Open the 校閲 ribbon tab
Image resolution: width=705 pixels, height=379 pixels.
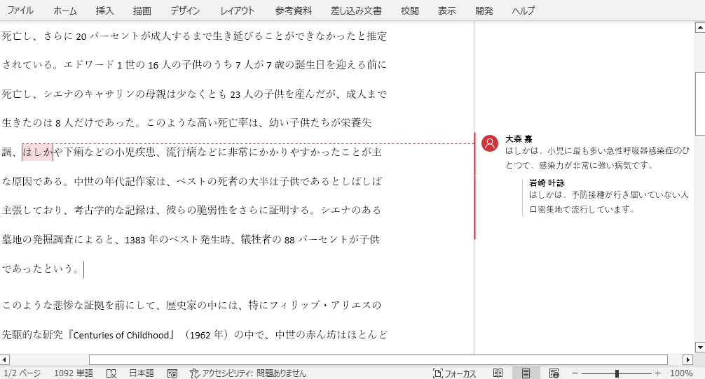(409, 10)
